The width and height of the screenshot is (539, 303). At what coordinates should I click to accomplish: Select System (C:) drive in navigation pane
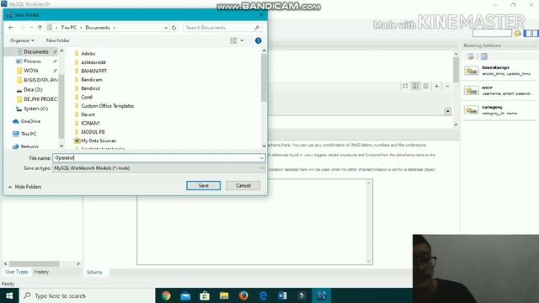pos(35,109)
